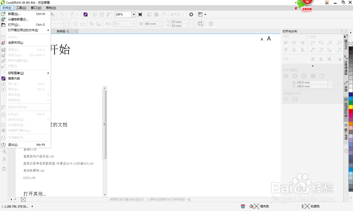The height and width of the screenshot is (211, 353).
Task: Click the Import icon in the toolbar
Action: point(95,14)
